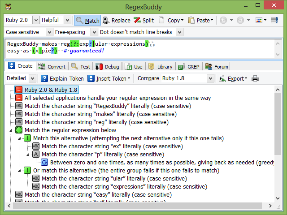
Task: Click the horizontal scrollbar thumb below tree
Action: (x=138, y=206)
